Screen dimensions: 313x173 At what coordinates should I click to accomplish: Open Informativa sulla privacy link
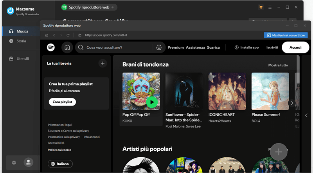(64, 137)
